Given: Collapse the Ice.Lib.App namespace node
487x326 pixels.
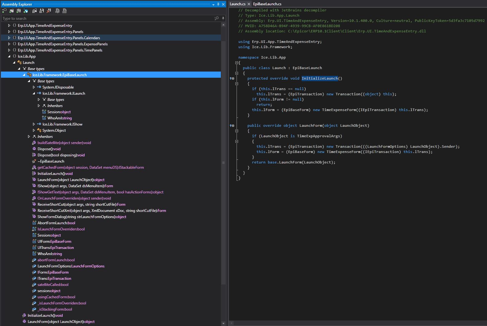Looking at the screenshot, I should 9,56.
